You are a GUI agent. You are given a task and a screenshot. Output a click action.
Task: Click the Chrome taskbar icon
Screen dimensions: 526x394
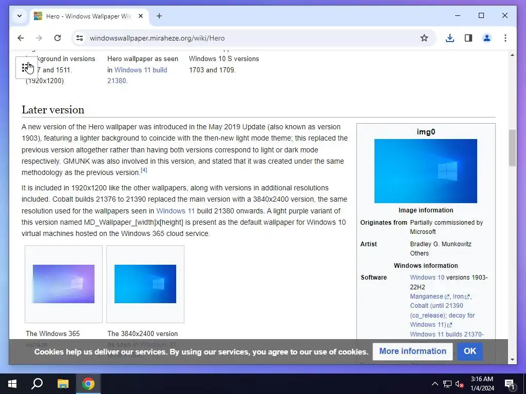pos(88,384)
